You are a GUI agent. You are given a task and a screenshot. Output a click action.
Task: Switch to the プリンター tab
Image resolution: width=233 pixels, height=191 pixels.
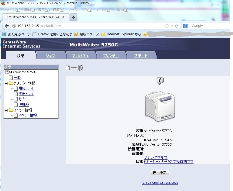(x=111, y=55)
